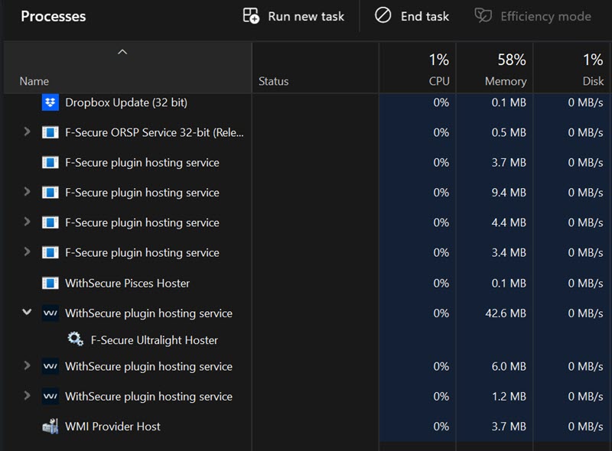Screen dimensions: 612x451
Task: Expand the WithSecure plugin hosting service 1.2 MB group
Action: pos(27,396)
